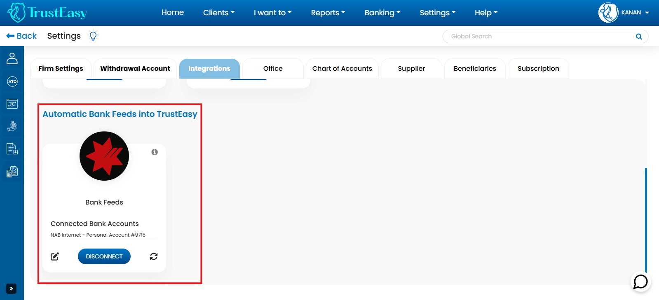Viewport: 659px width, 300px height.
Task: Select the Withdrawal Account tab
Action: (135, 69)
